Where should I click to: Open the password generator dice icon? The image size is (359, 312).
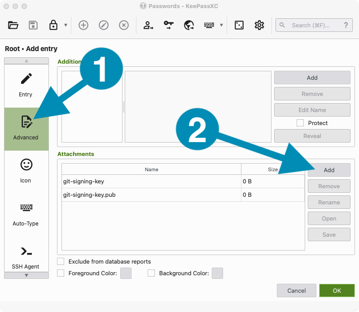(x=239, y=25)
